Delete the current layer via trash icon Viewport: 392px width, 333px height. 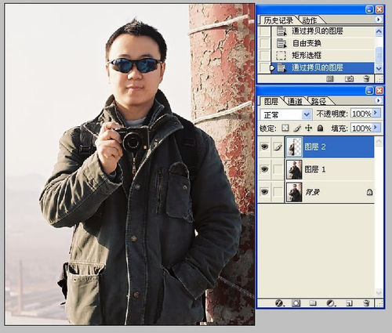click(366, 303)
